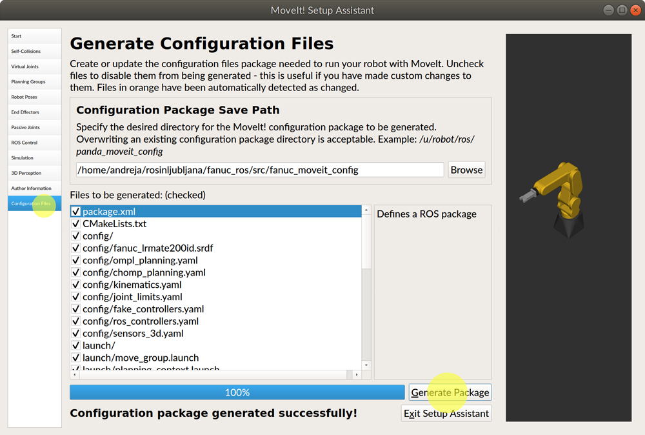Click Exit Setup Assistant
This screenshot has height=435, width=645.
pyautogui.click(x=446, y=413)
